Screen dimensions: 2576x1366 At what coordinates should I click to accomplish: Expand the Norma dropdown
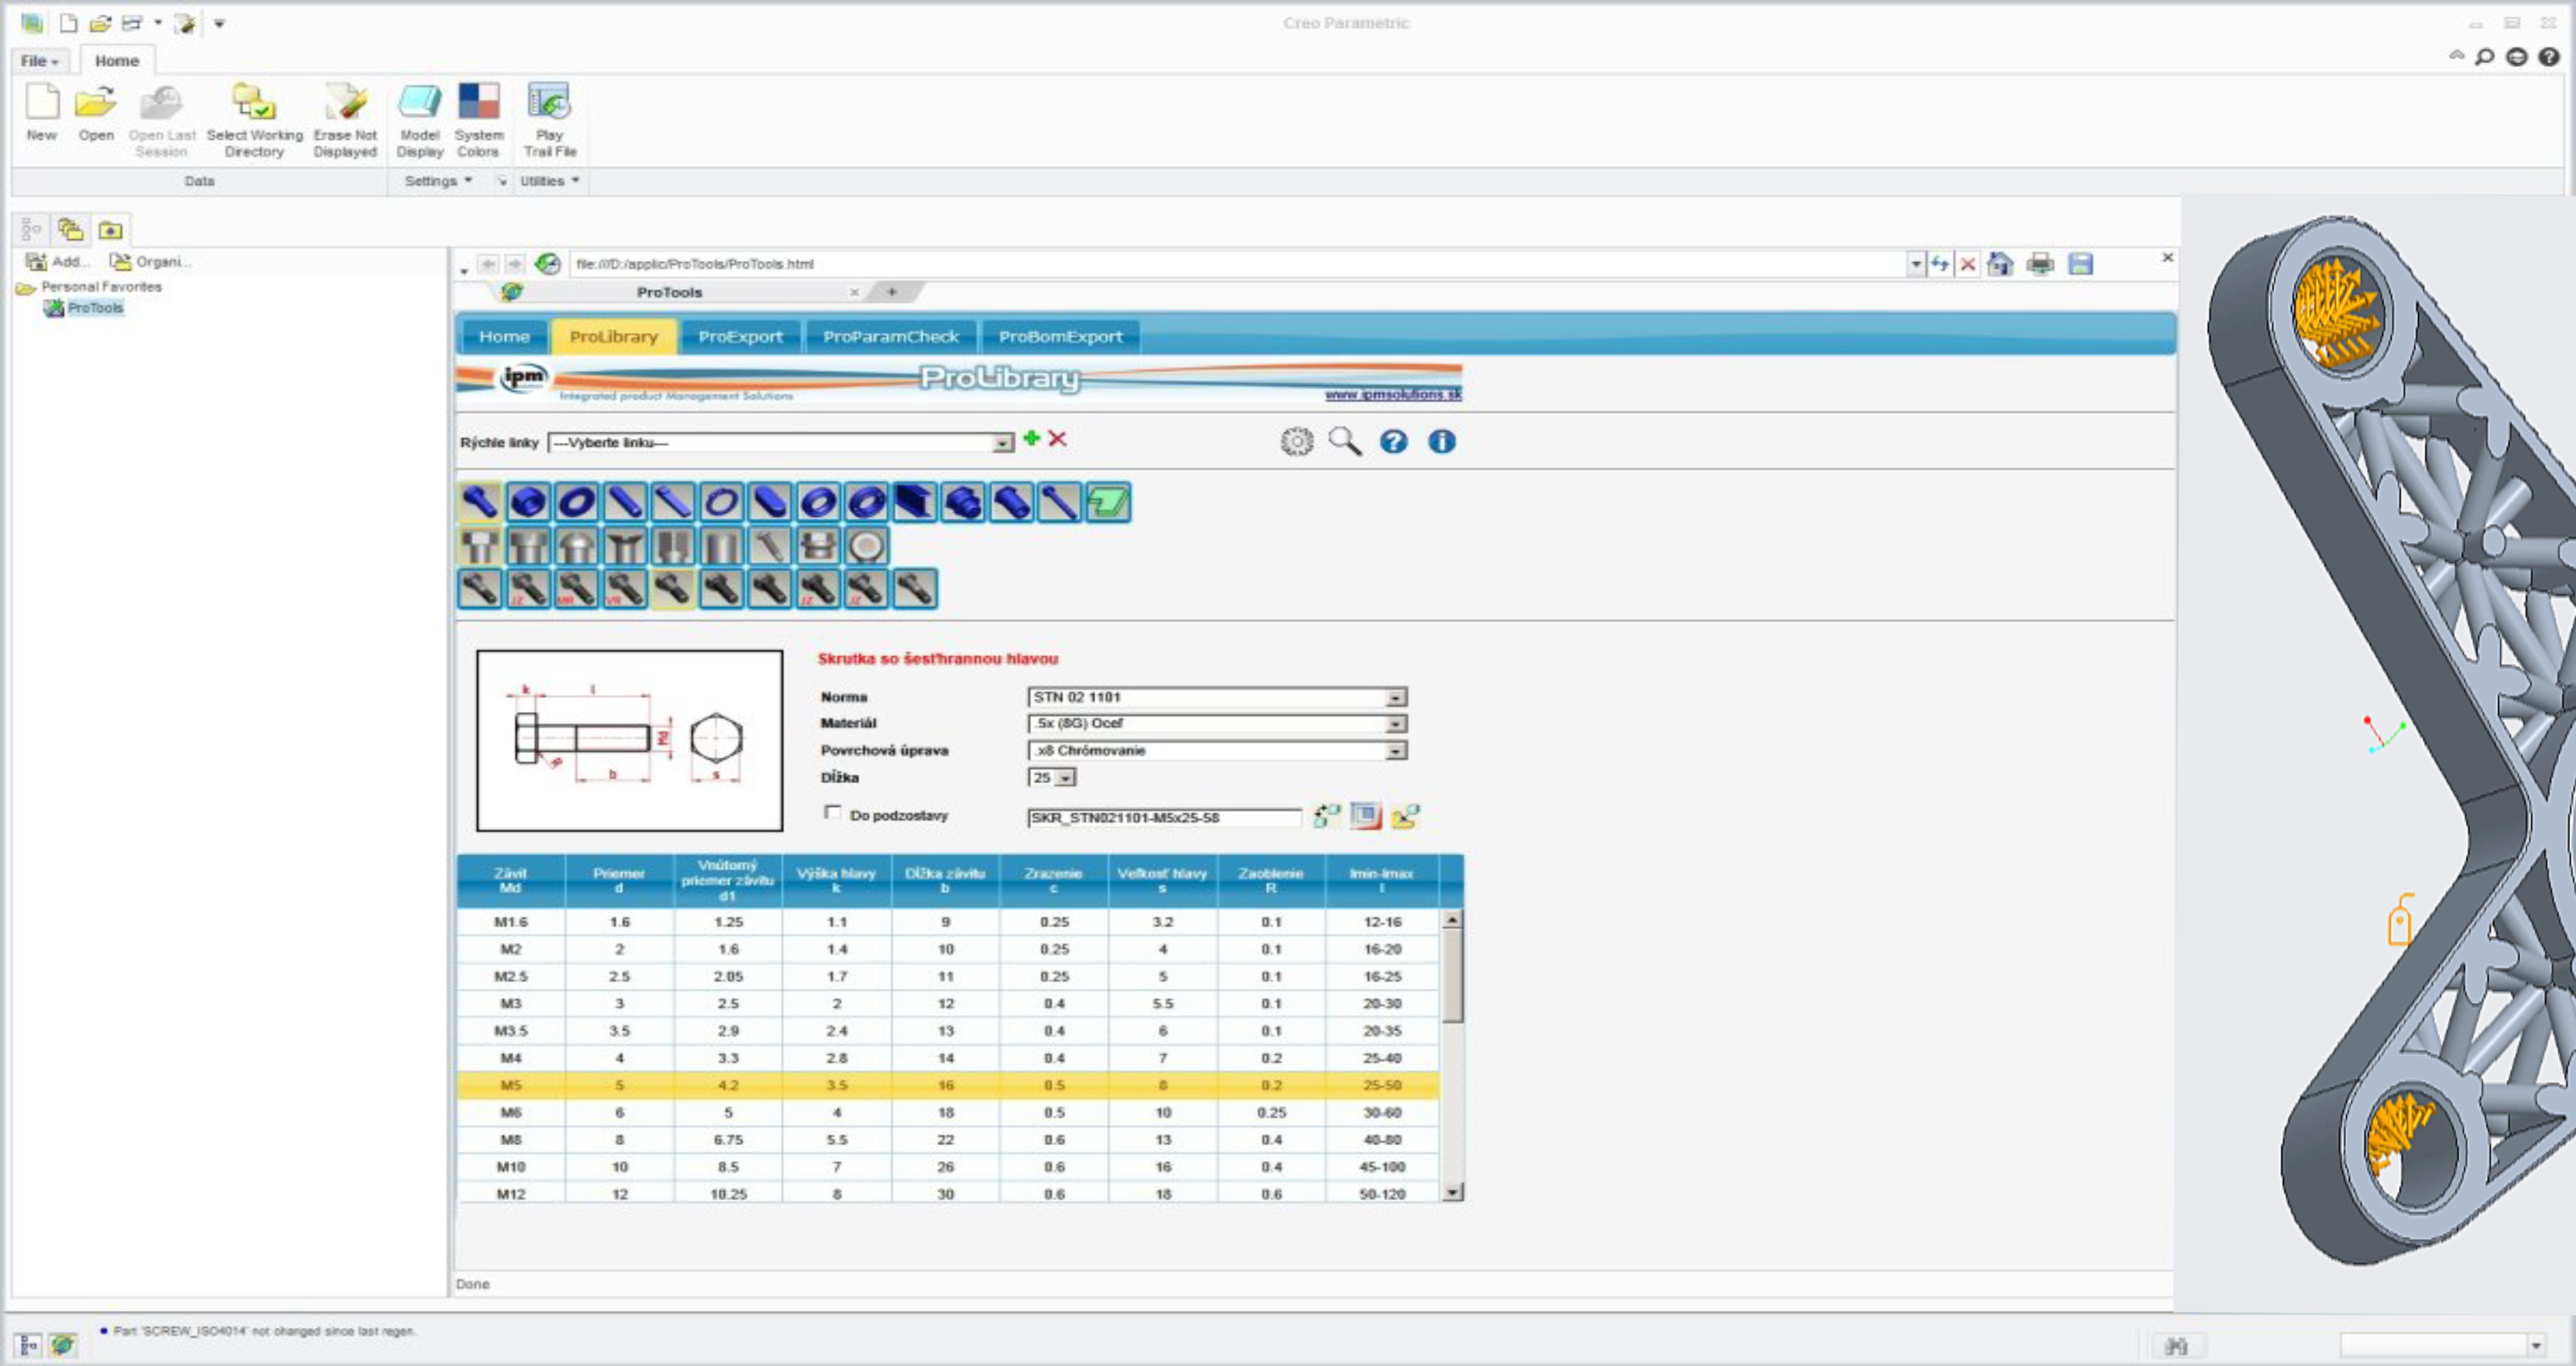(x=1396, y=697)
